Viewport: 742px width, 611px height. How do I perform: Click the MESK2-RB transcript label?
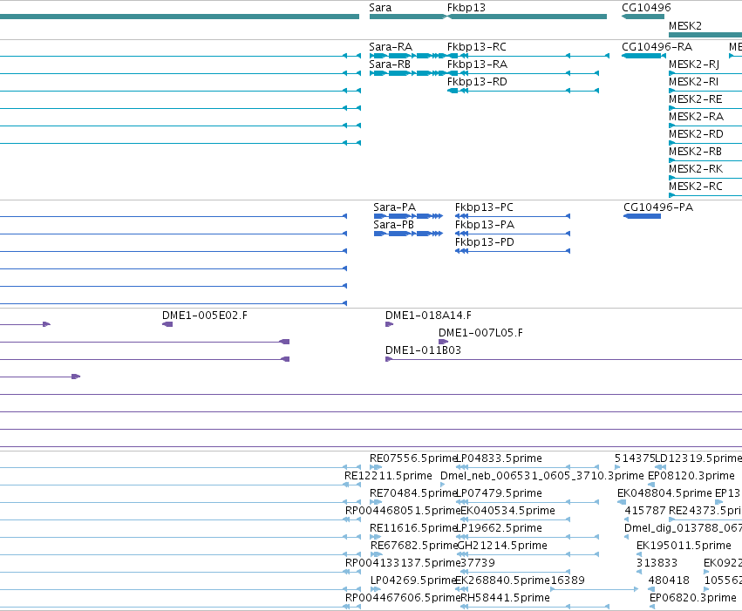695,152
